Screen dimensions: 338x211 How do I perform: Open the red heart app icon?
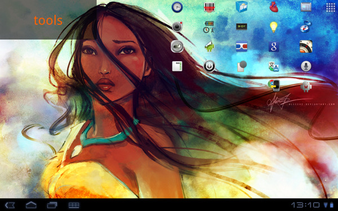(x=274, y=7)
